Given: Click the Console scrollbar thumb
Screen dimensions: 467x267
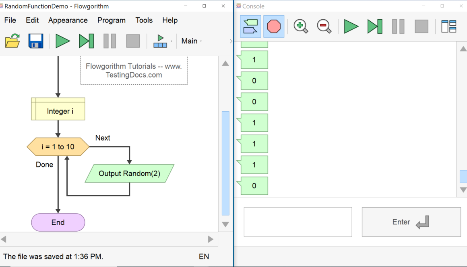Looking at the screenshot, I should click(x=463, y=176).
